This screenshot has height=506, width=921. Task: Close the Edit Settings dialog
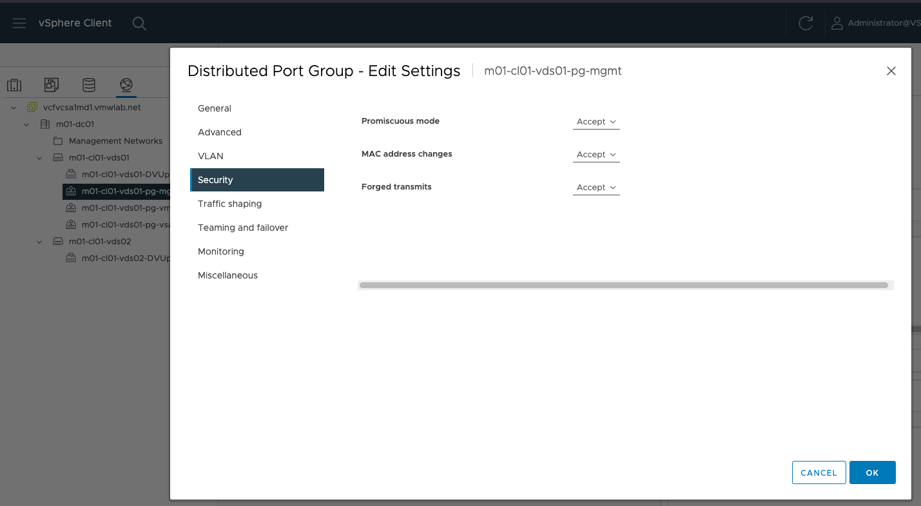coord(891,71)
